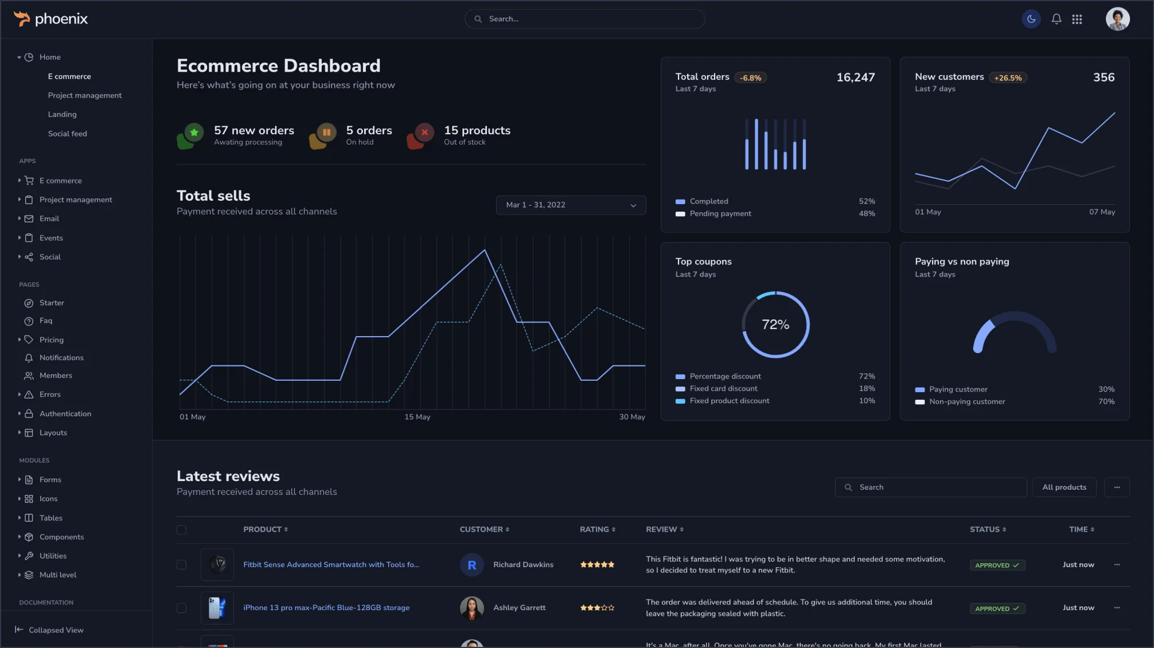Viewport: 1154px width, 648px height.
Task: Open the notifications bell
Action: pos(1056,19)
